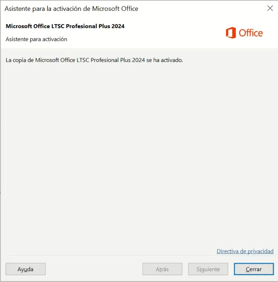This screenshot has height=282, width=278.
Task: Click the empty title bar area left of the X
Action: coord(201,8)
